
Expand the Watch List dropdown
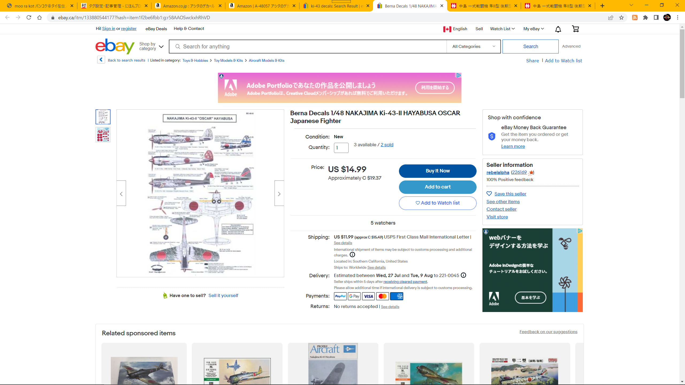[x=502, y=29]
